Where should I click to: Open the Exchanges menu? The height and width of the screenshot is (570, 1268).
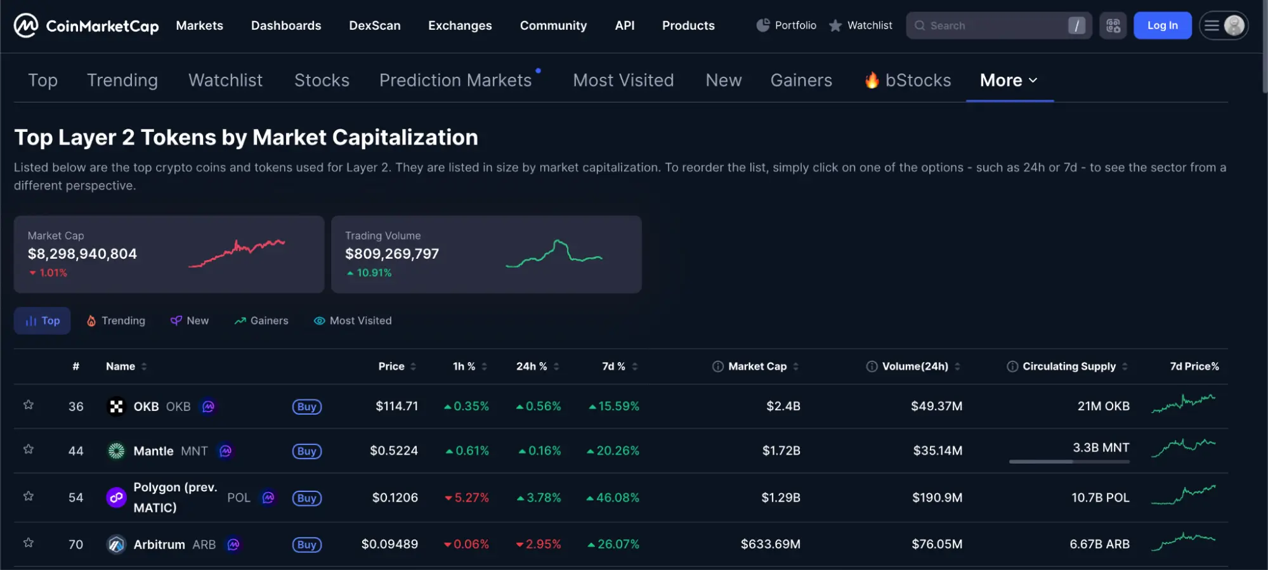[460, 25]
